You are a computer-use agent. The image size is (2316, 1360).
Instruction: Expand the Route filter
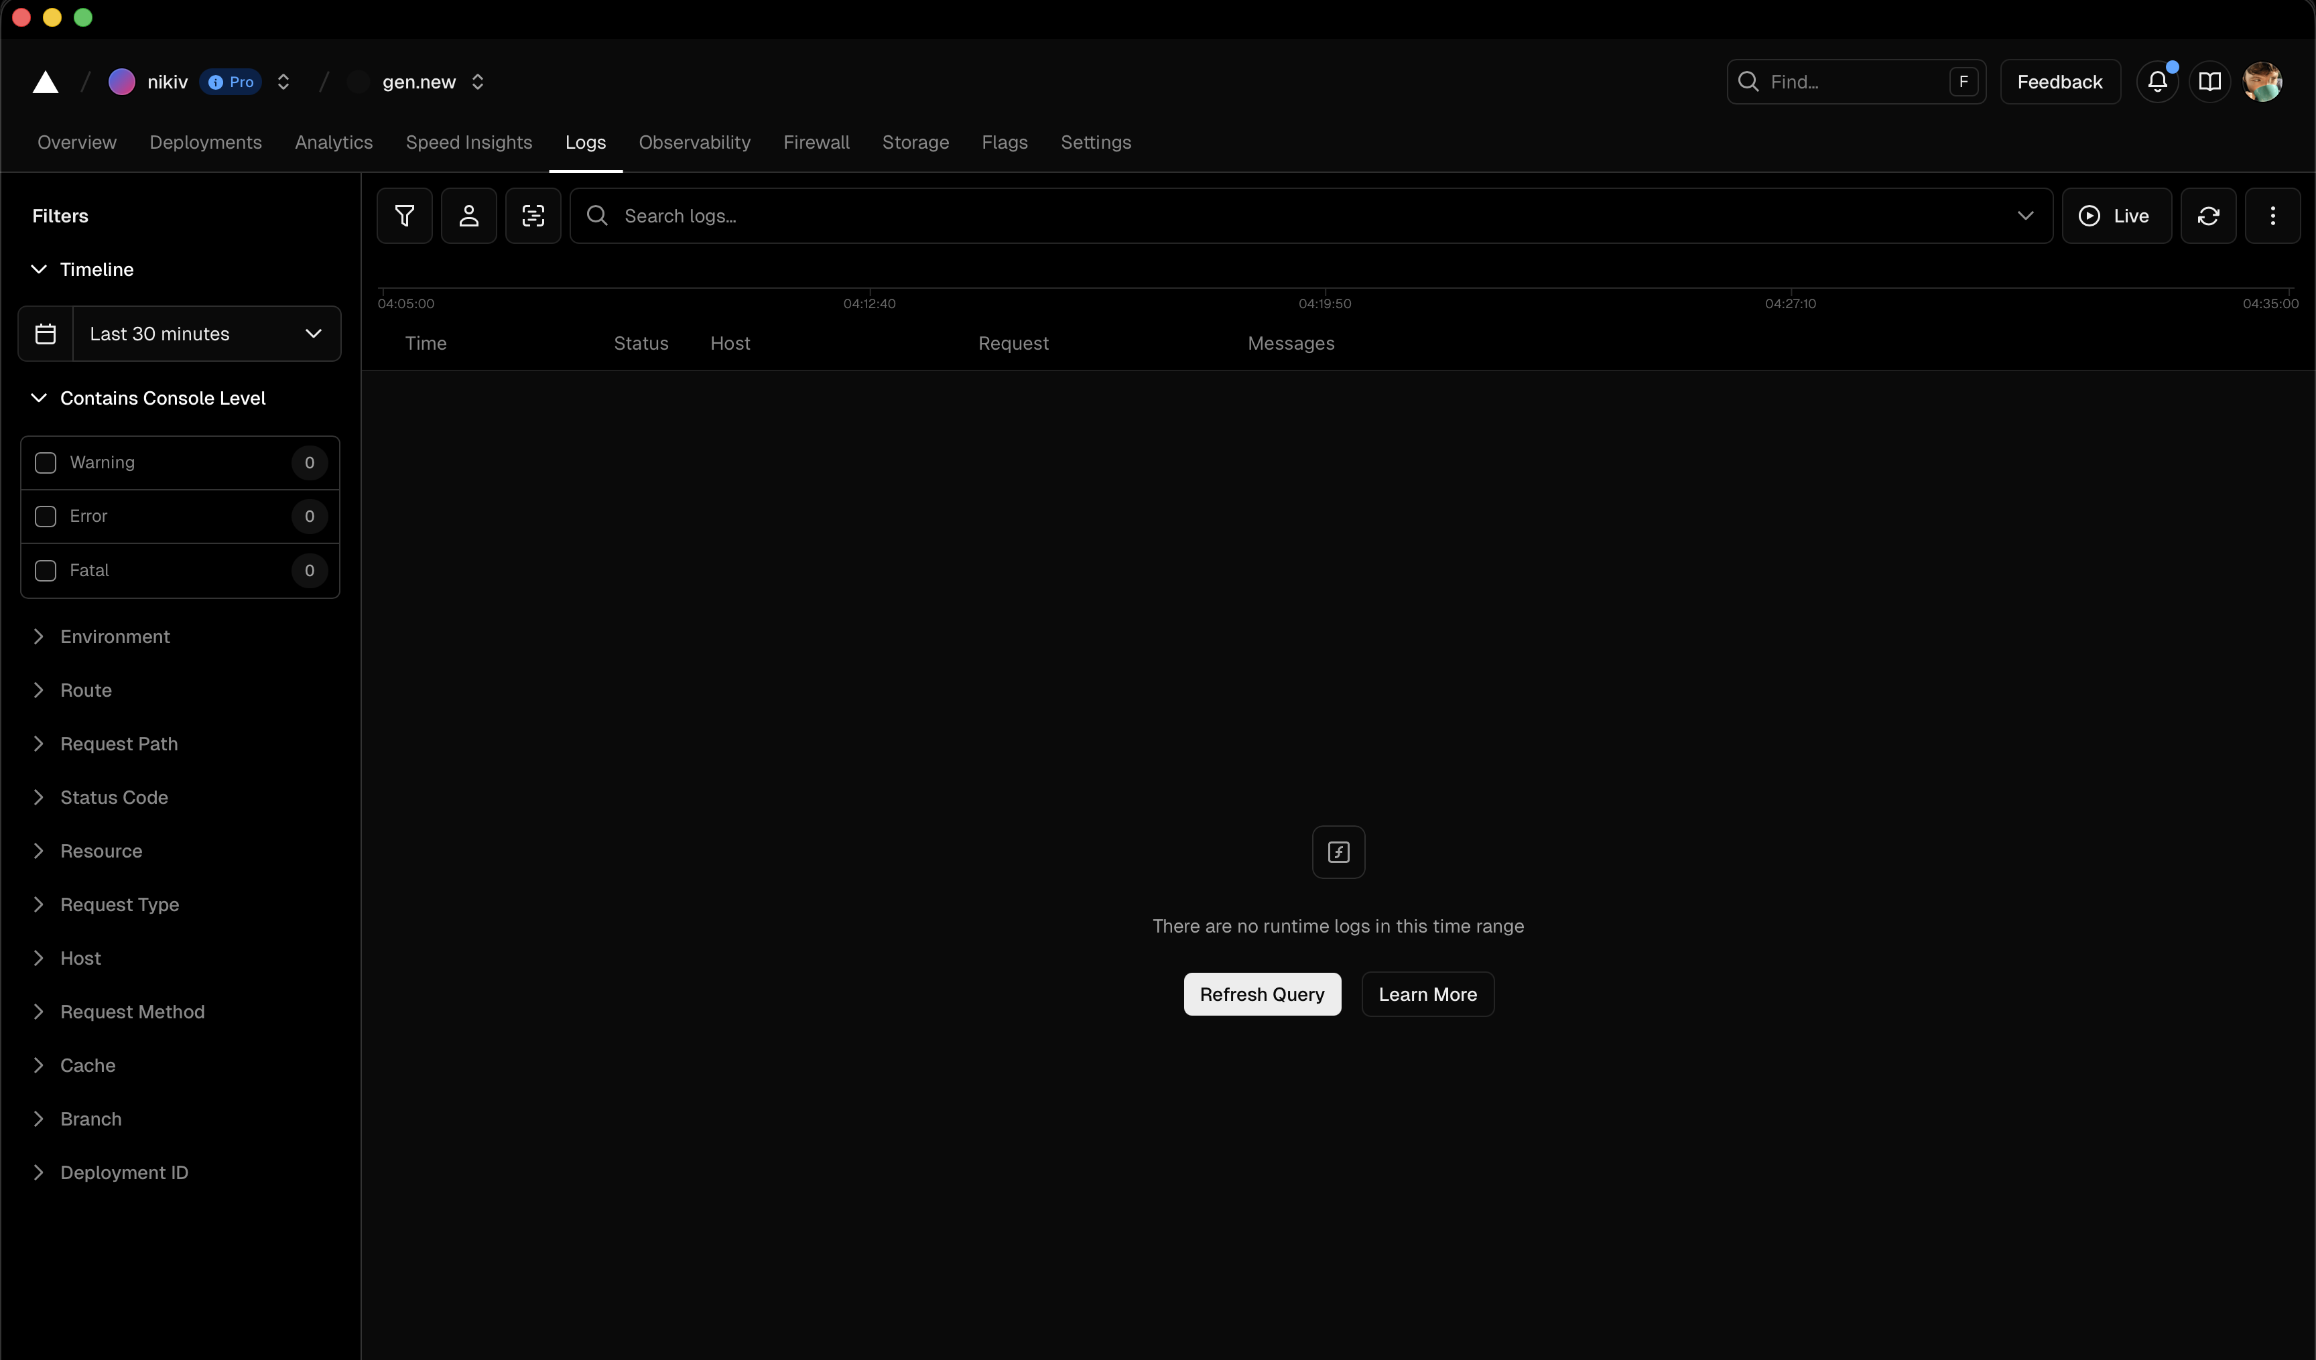[x=72, y=690]
